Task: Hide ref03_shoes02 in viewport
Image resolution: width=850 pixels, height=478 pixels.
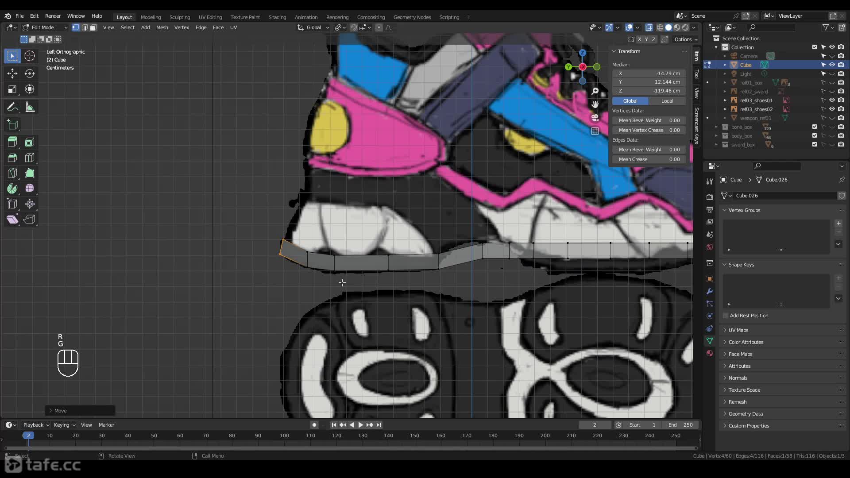Action: click(832, 109)
